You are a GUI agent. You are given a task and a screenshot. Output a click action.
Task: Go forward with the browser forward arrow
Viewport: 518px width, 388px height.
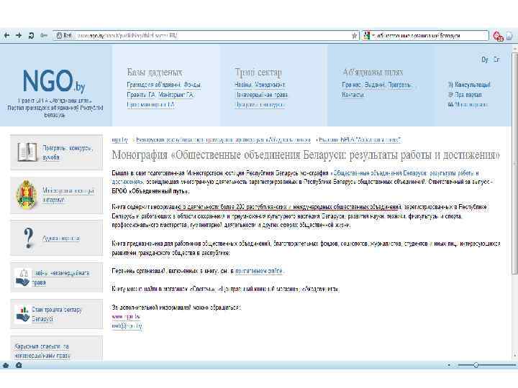[x=19, y=36]
